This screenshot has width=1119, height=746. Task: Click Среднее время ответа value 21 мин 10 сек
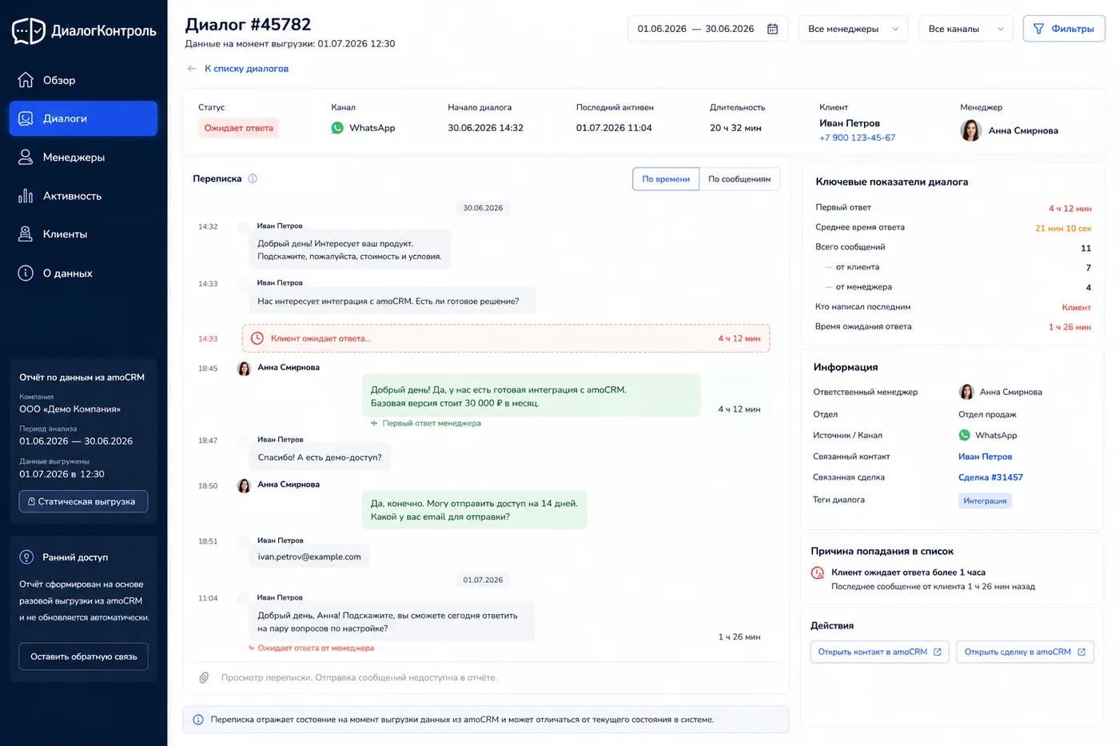click(x=1063, y=229)
